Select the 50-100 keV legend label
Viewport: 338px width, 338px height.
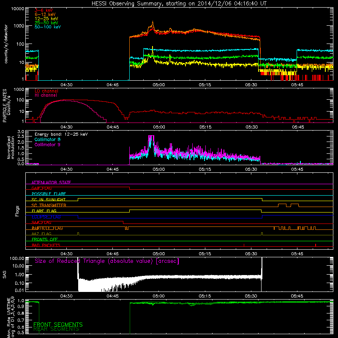point(48,27)
